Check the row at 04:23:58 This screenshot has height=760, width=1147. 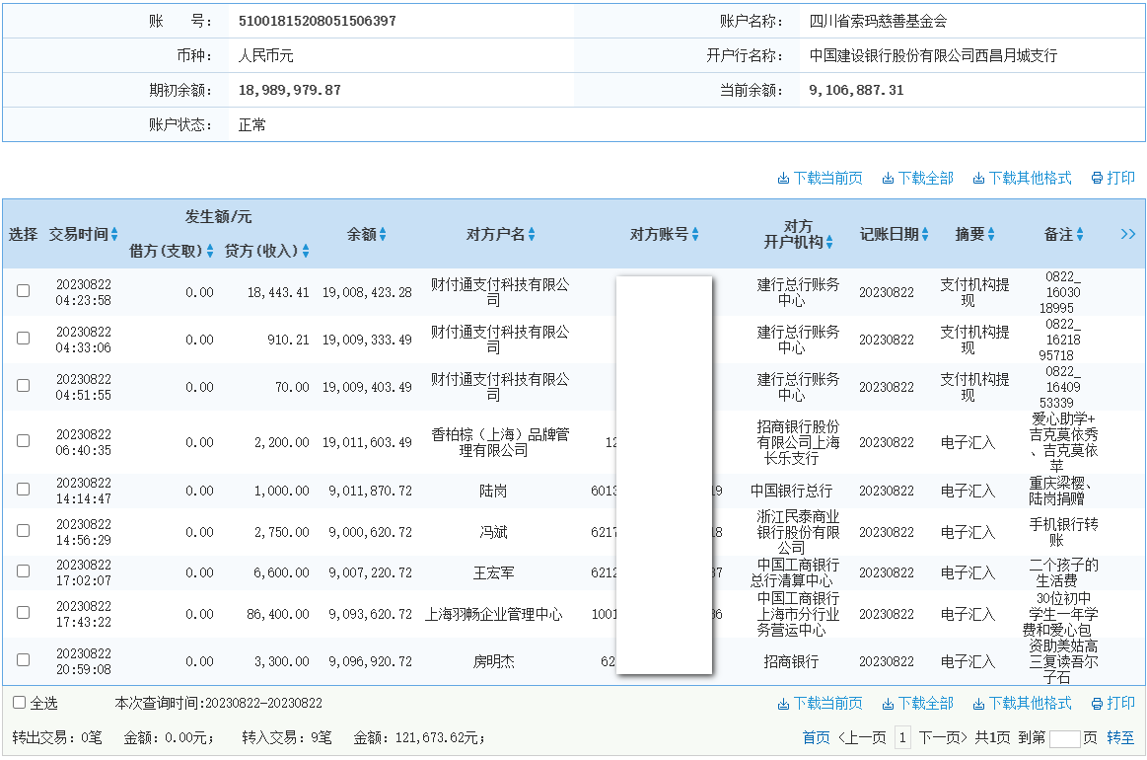tap(24, 290)
